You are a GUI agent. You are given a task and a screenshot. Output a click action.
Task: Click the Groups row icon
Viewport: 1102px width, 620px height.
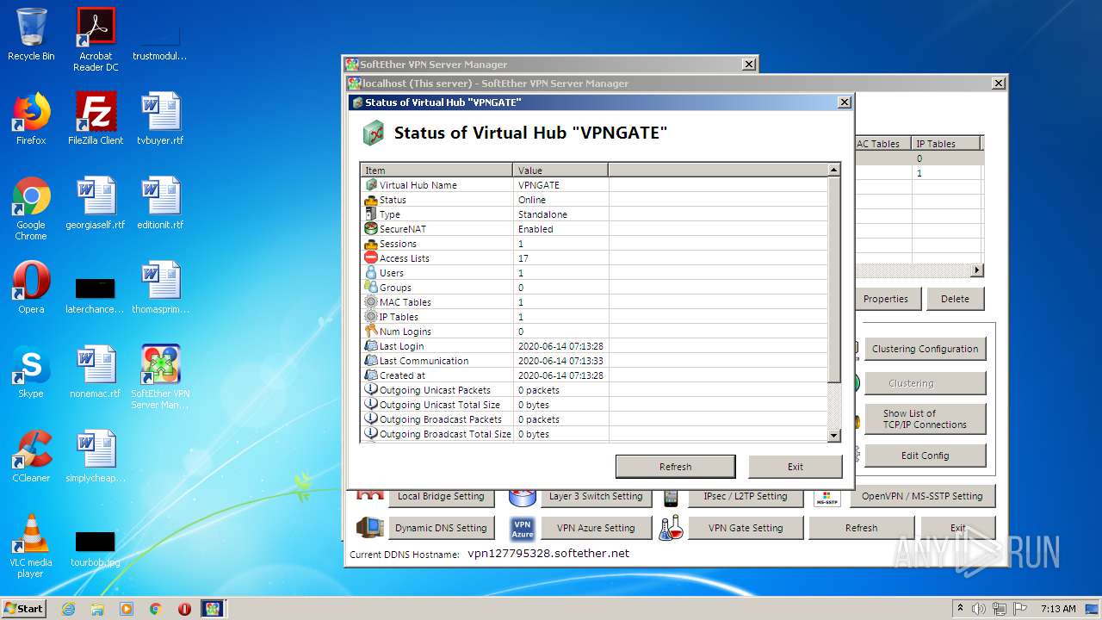pyautogui.click(x=371, y=287)
